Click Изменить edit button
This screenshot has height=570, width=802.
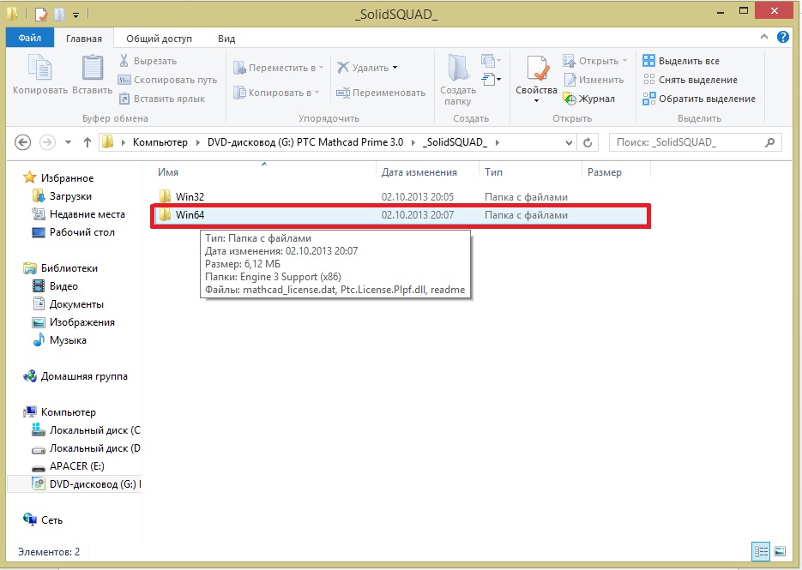(594, 80)
